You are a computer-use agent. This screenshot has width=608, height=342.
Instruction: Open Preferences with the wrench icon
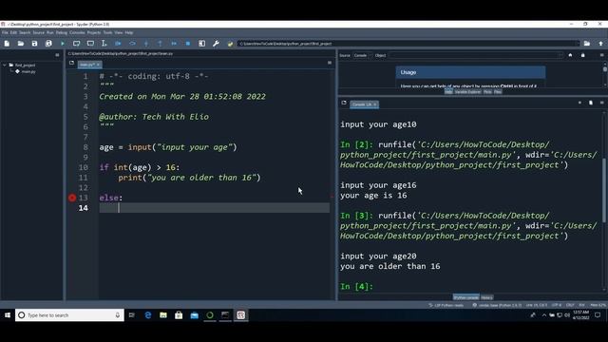pos(216,44)
